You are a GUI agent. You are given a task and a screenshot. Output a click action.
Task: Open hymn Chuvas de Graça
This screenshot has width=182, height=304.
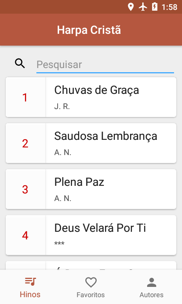tap(91, 97)
